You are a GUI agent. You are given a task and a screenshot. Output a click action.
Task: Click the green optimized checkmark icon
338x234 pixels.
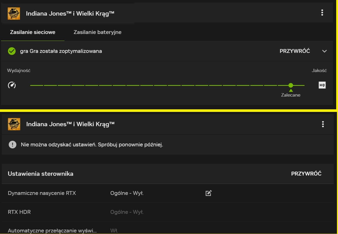(12, 51)
